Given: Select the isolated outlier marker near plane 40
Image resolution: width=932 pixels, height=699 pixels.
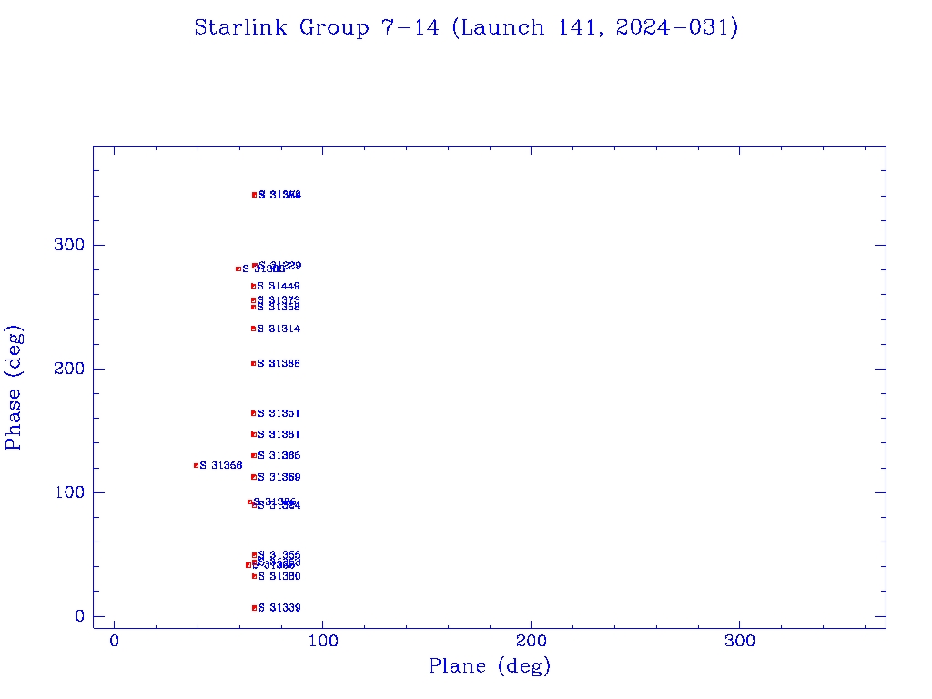Looking at the screenshot, I should pos(197,465).
